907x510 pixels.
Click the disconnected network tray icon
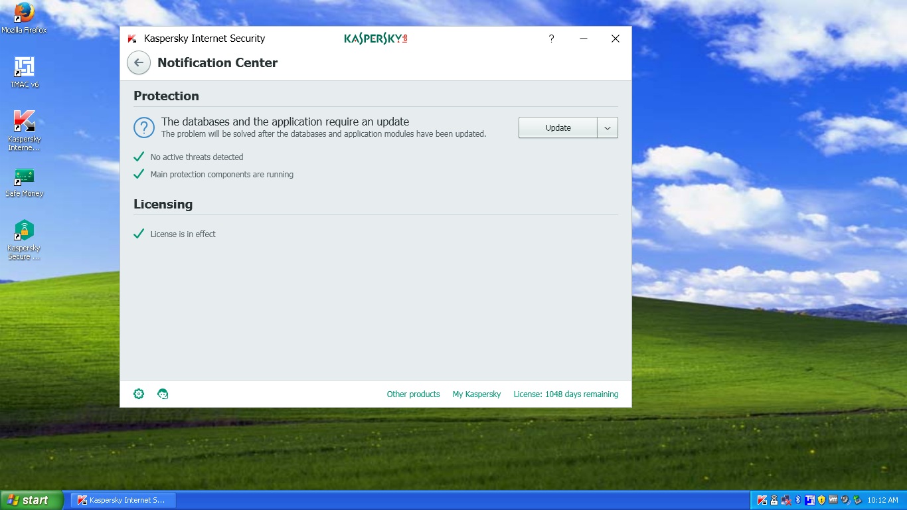click(786, 500)
